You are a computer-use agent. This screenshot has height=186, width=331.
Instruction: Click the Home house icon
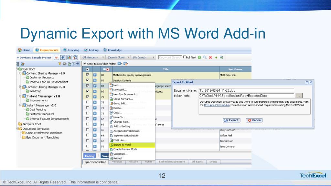[x=20, y=50]
